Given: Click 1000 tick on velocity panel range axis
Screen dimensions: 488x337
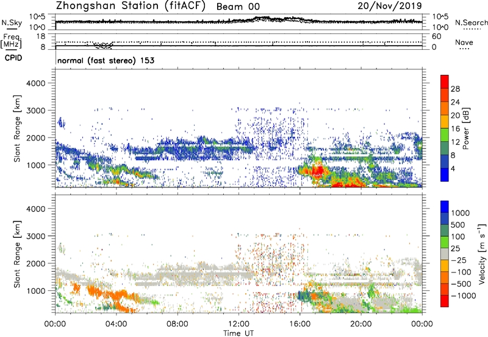Looking at the screenshot, I should (x=35, y=291).
